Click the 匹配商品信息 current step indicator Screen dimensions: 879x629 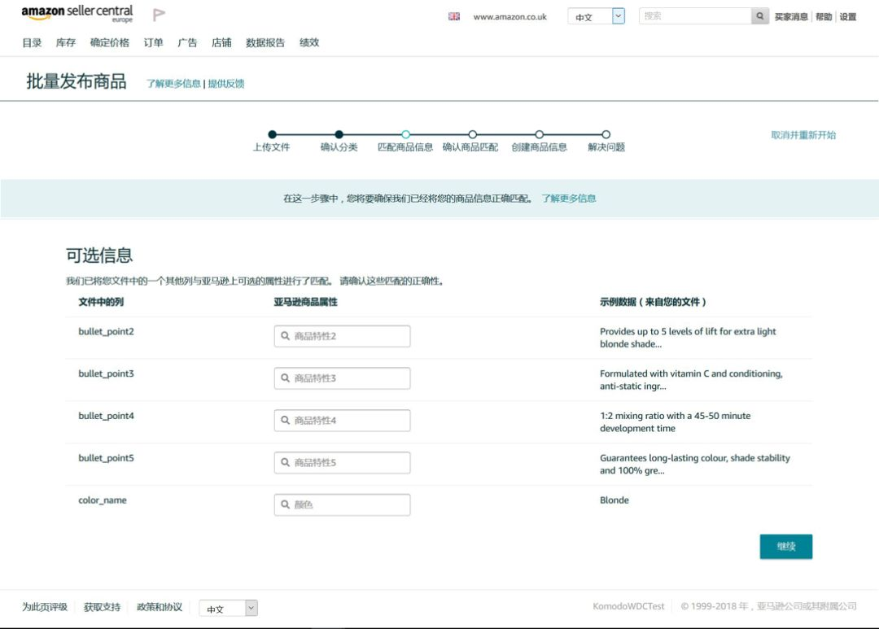(x=405, y=135)
